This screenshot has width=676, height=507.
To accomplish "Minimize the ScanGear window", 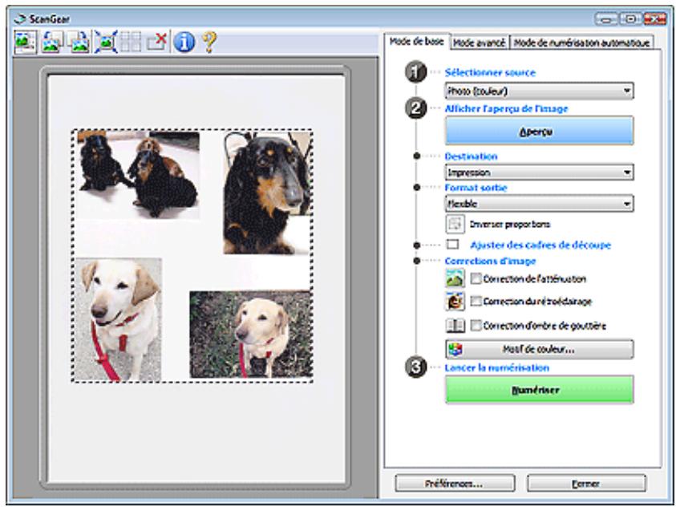I will click(606, 19).
